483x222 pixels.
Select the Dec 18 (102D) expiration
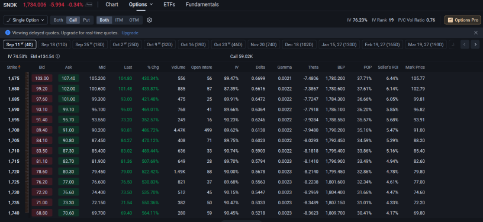pos(299,44)
